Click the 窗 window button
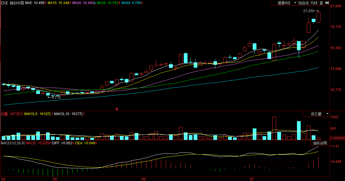Image resolution: width=345 pixels, height=181 pixels. [322, 3]
